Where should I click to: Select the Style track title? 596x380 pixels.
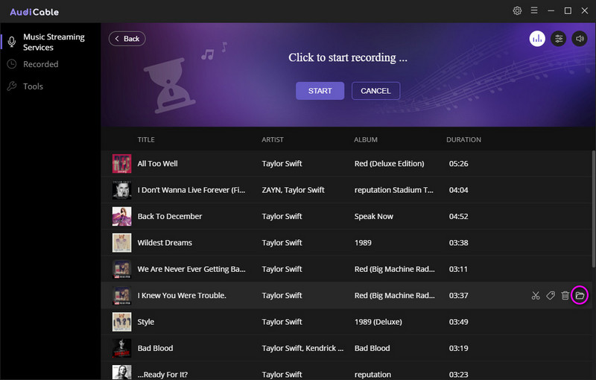click(x=145, y=322)
